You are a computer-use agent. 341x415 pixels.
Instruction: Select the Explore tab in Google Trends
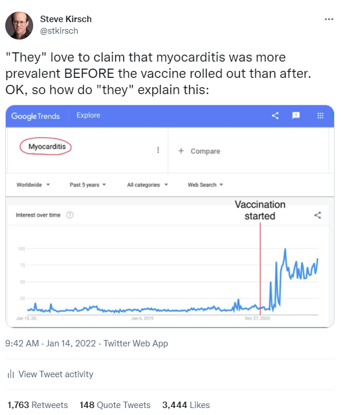tap(88, 116)
